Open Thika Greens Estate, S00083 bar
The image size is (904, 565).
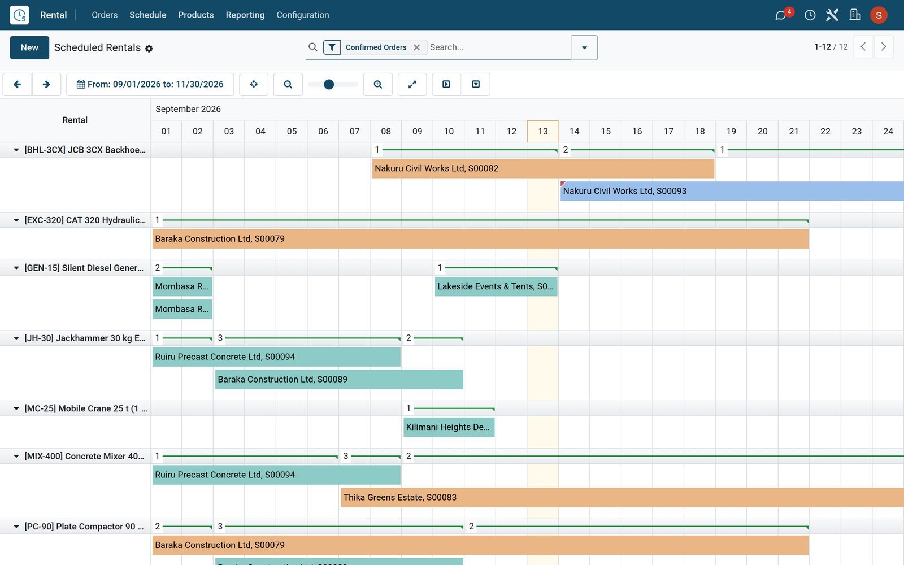click(622, 498)
